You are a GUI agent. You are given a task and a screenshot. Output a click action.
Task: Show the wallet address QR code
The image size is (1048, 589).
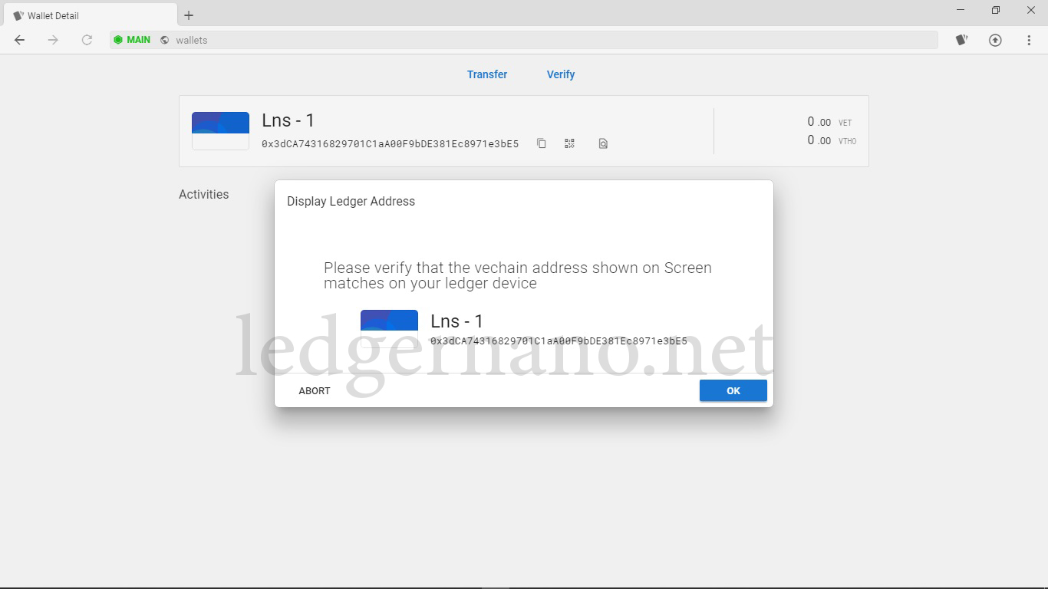pyautogui.click(x=569, y=143)
